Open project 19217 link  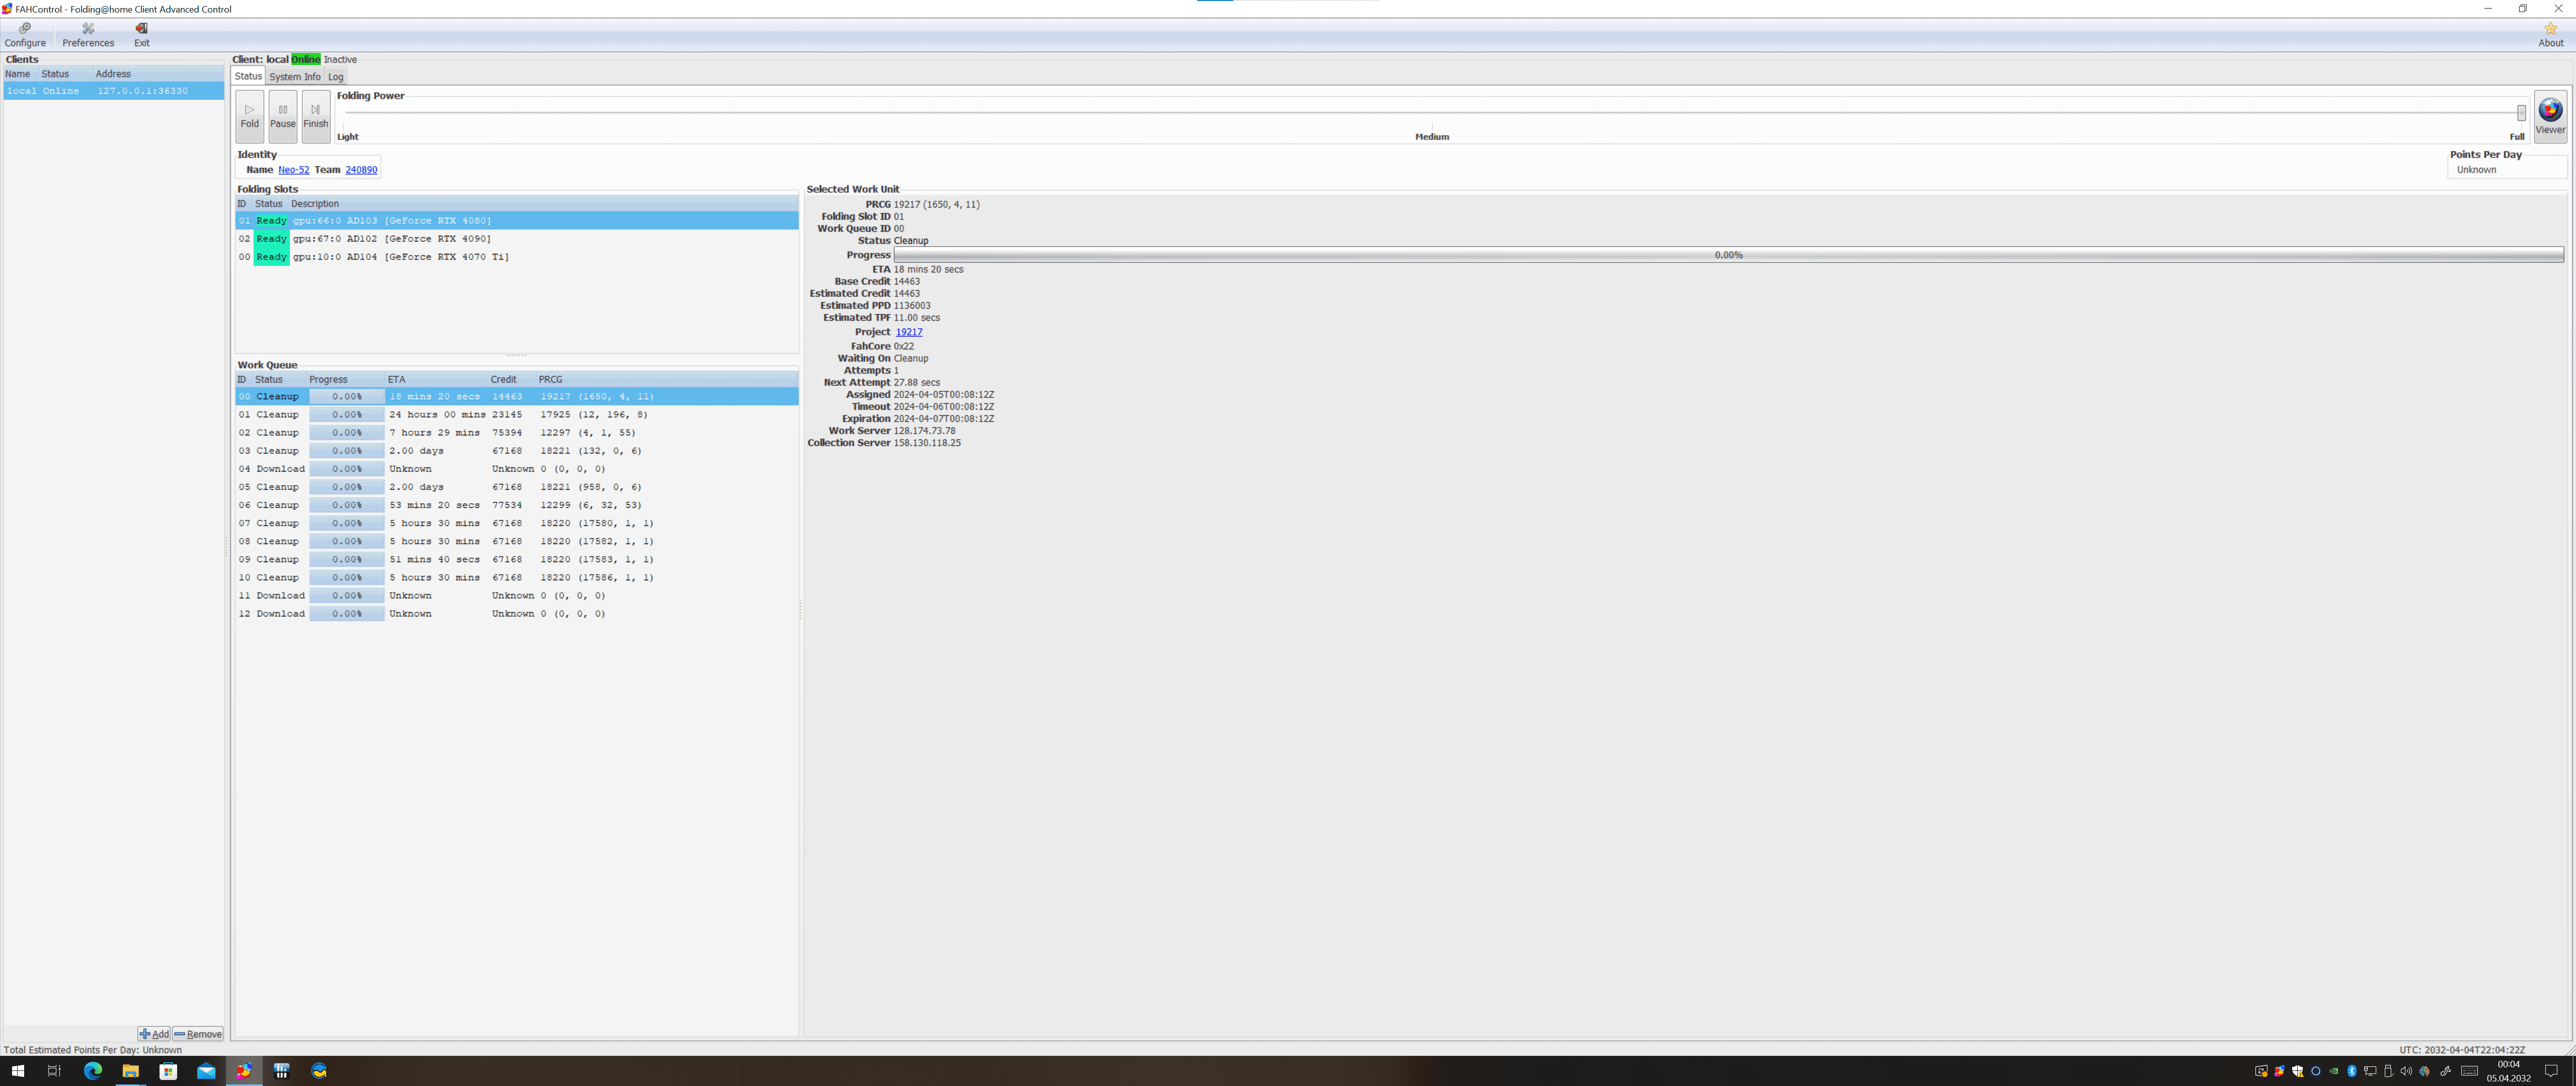[x=909, y=332]
